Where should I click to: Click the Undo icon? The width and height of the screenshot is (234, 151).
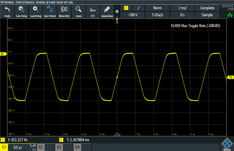click(x=7, y=11)
